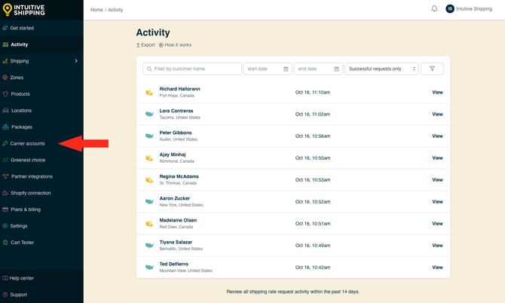The height and width of the screenshot is (303, 505).
Task: Click the Get started sidebar icon
Action: click(x=5, y=28)
